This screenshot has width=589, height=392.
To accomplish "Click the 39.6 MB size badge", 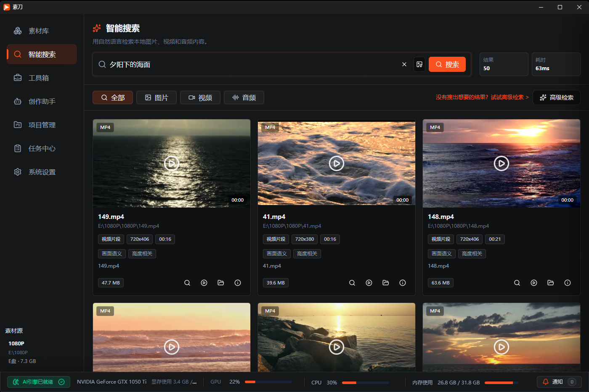I will pyautogui.click(x=276, y=283).
